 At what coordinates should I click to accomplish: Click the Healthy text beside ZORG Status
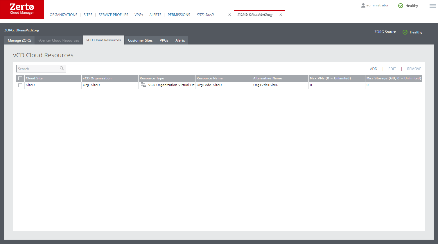click(416, 32)
